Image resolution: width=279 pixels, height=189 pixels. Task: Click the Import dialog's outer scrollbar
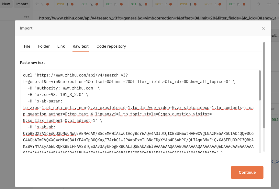point(264,85)
